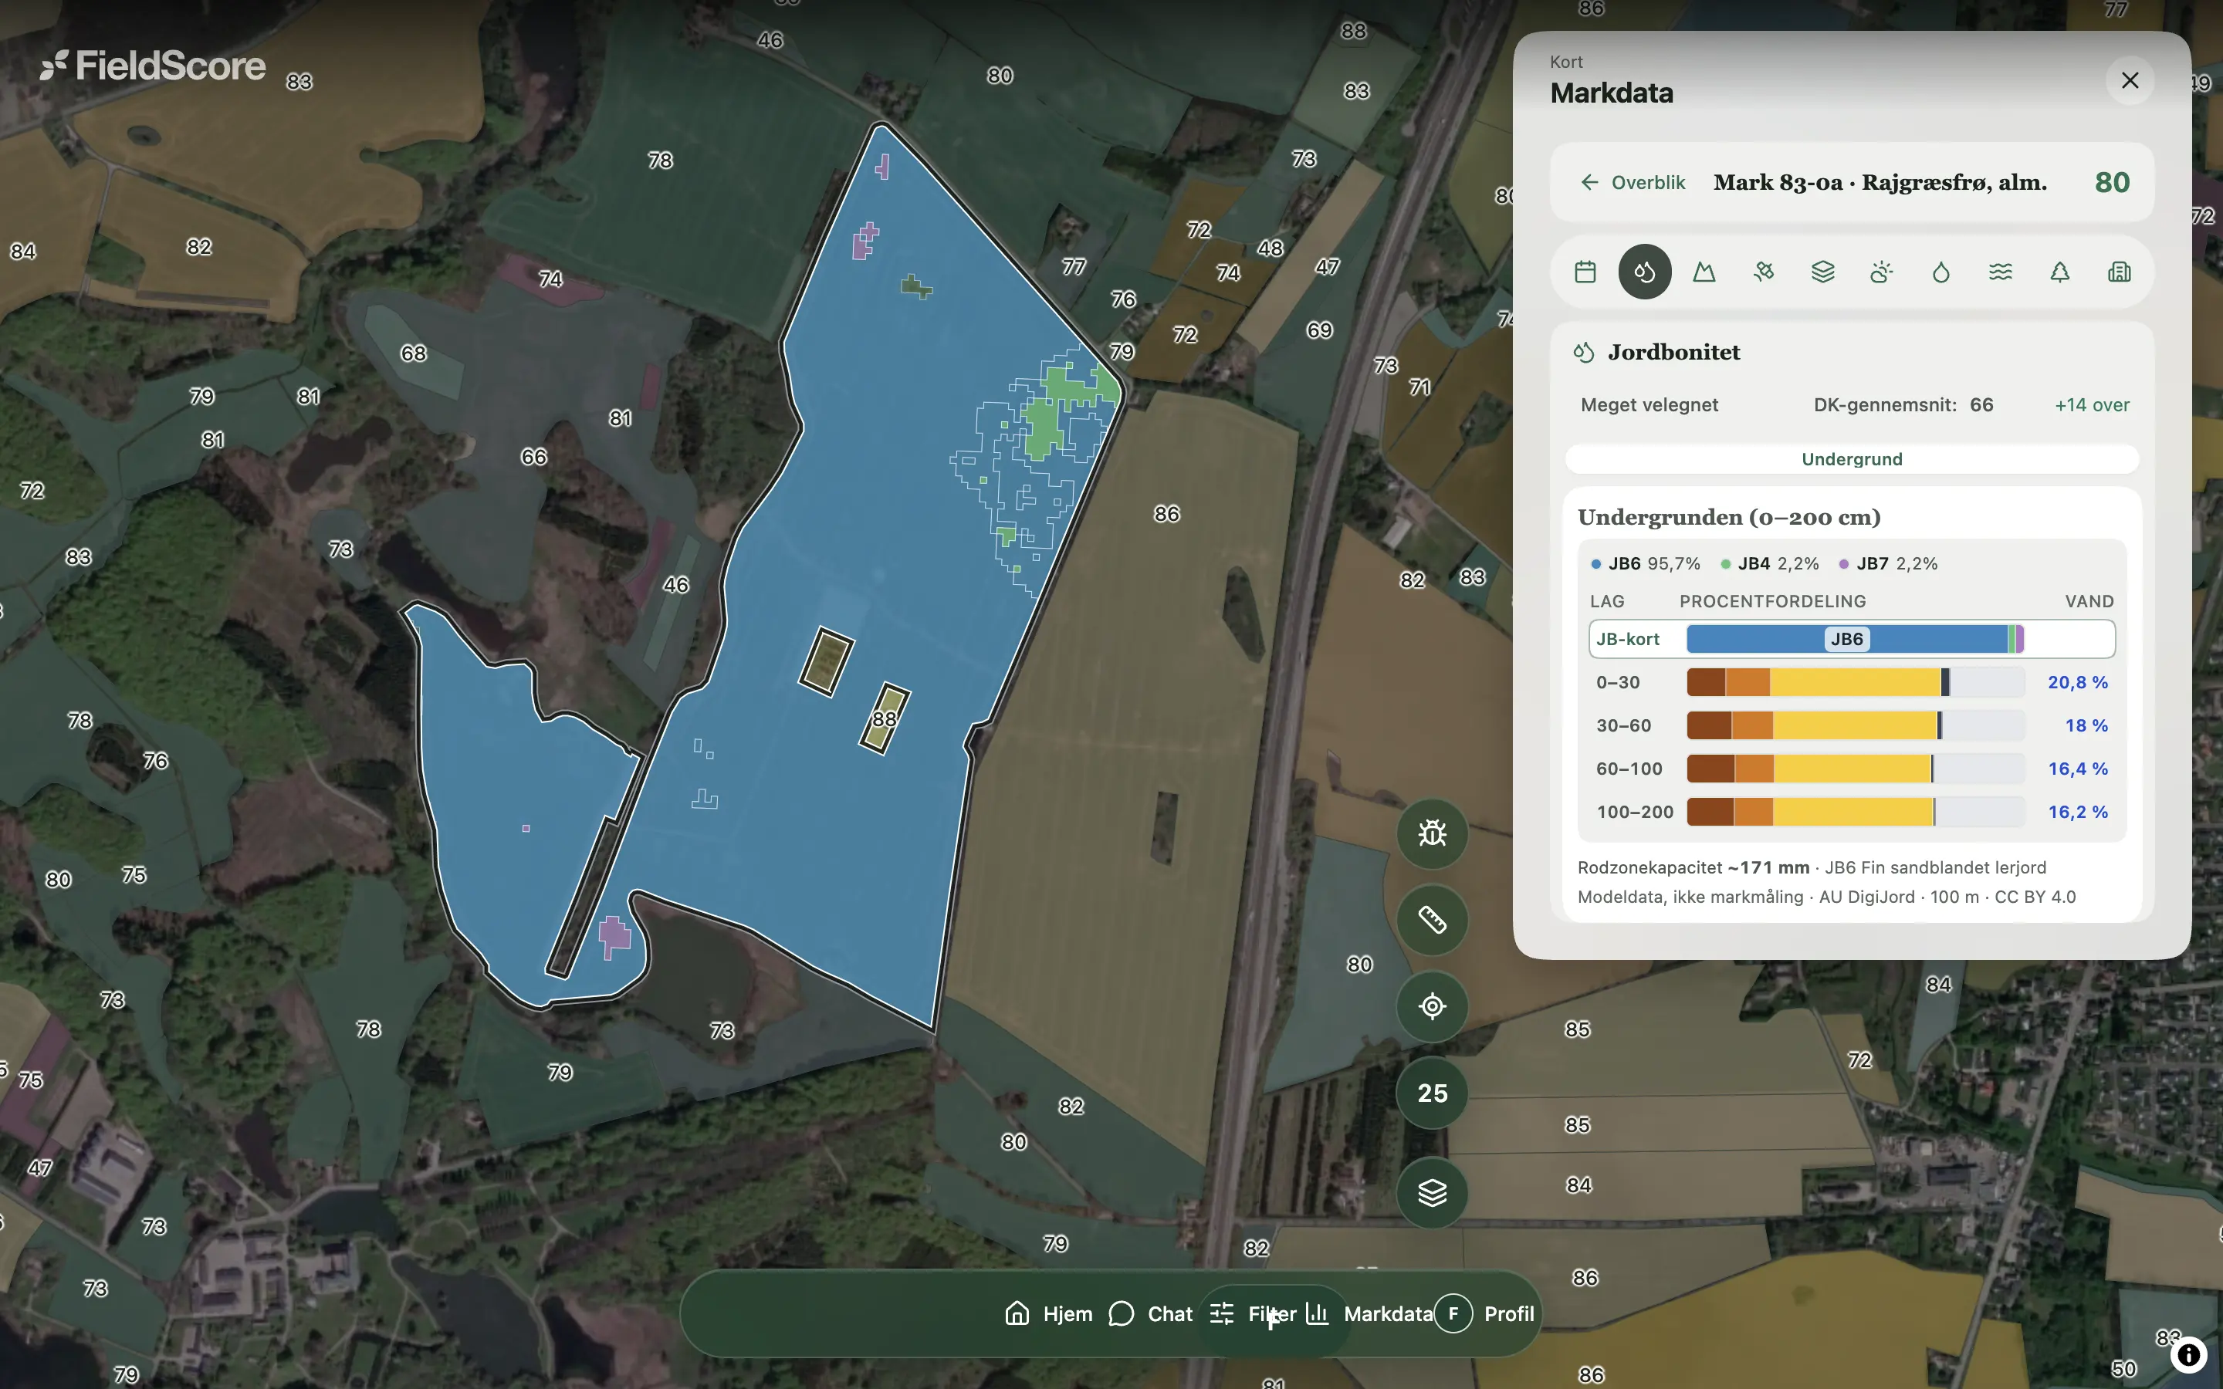
Task: Open the satellite tab icon
Action: (x=1764, y=272)
